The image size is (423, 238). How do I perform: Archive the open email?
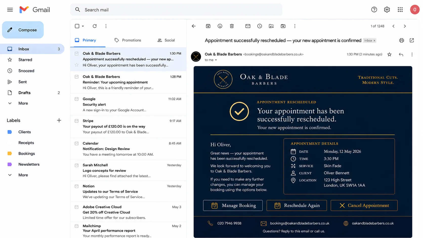[208, 26]
